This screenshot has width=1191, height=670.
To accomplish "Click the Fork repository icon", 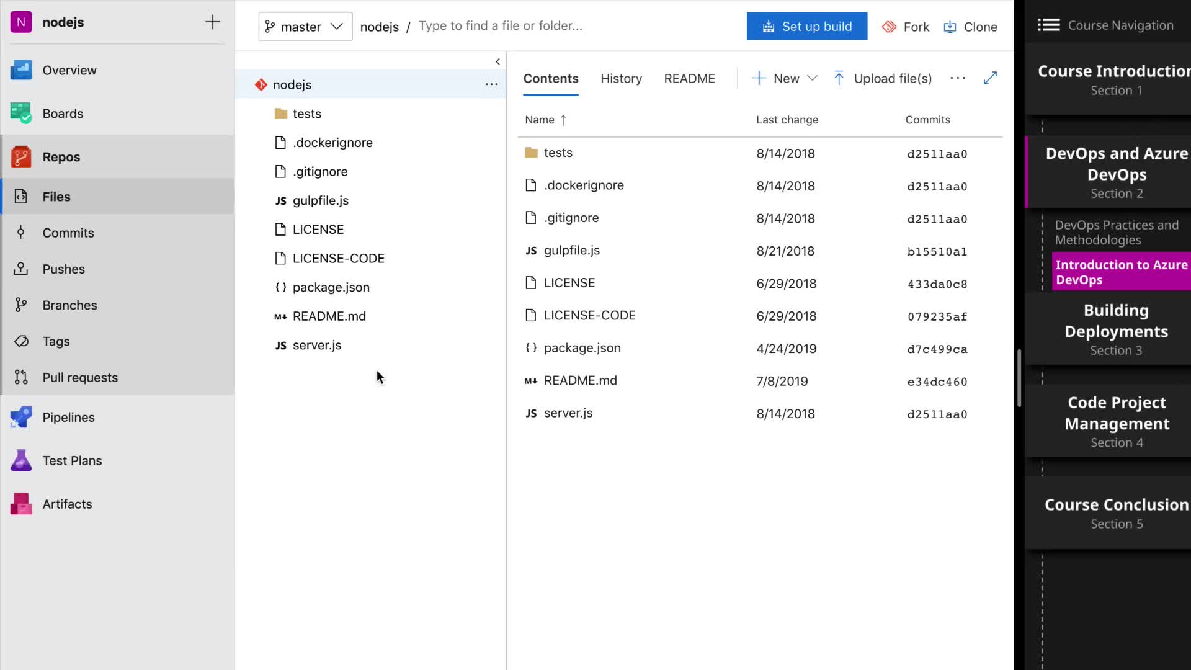I will [890, 27].
